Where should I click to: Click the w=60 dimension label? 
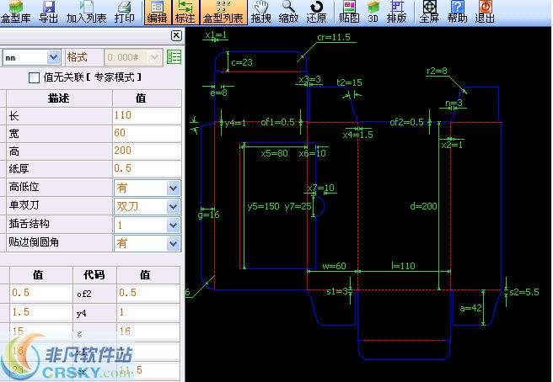(x=334, y=265)
